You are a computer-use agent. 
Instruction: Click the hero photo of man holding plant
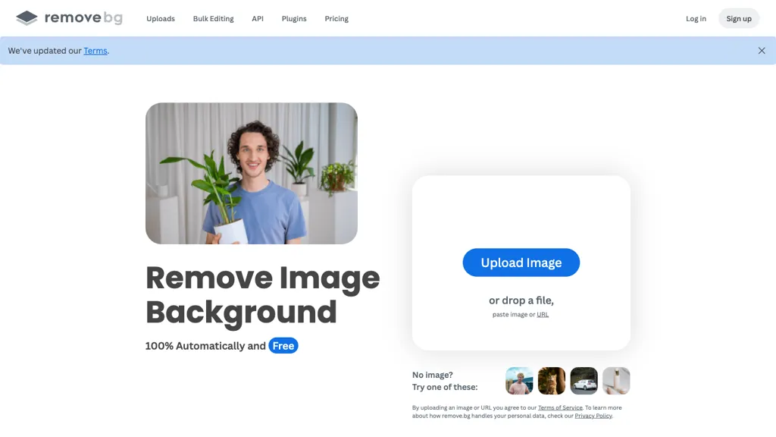pyautogui.click(x=252, y=174)
